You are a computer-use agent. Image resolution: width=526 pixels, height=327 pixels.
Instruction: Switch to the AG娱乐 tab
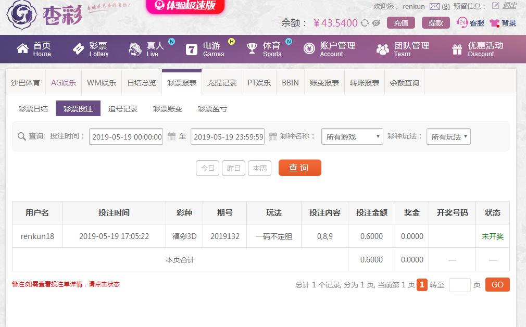64,82
